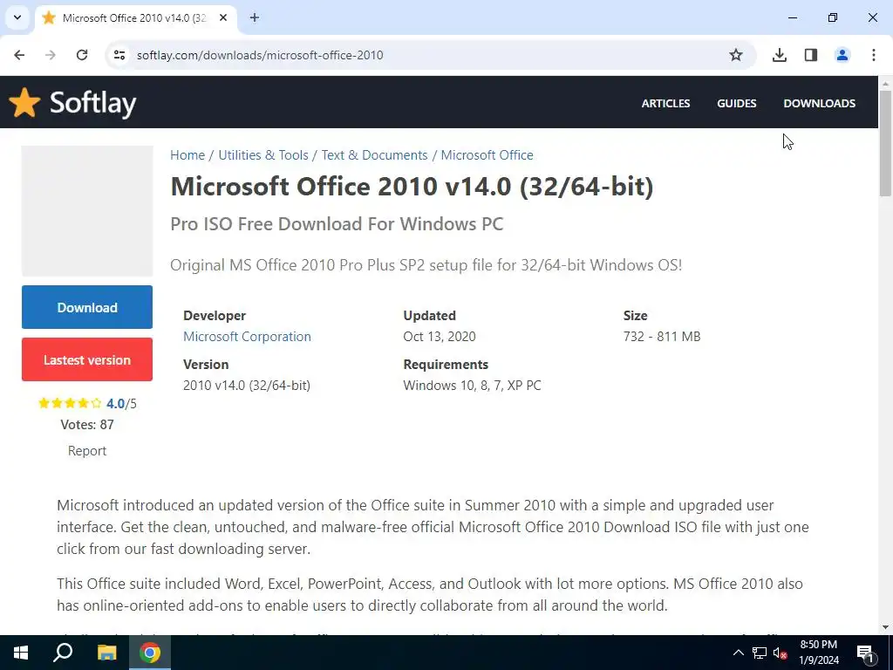
Task: Click the page title Microsoft Office 2010 v14.0
Action: point(412,187)
